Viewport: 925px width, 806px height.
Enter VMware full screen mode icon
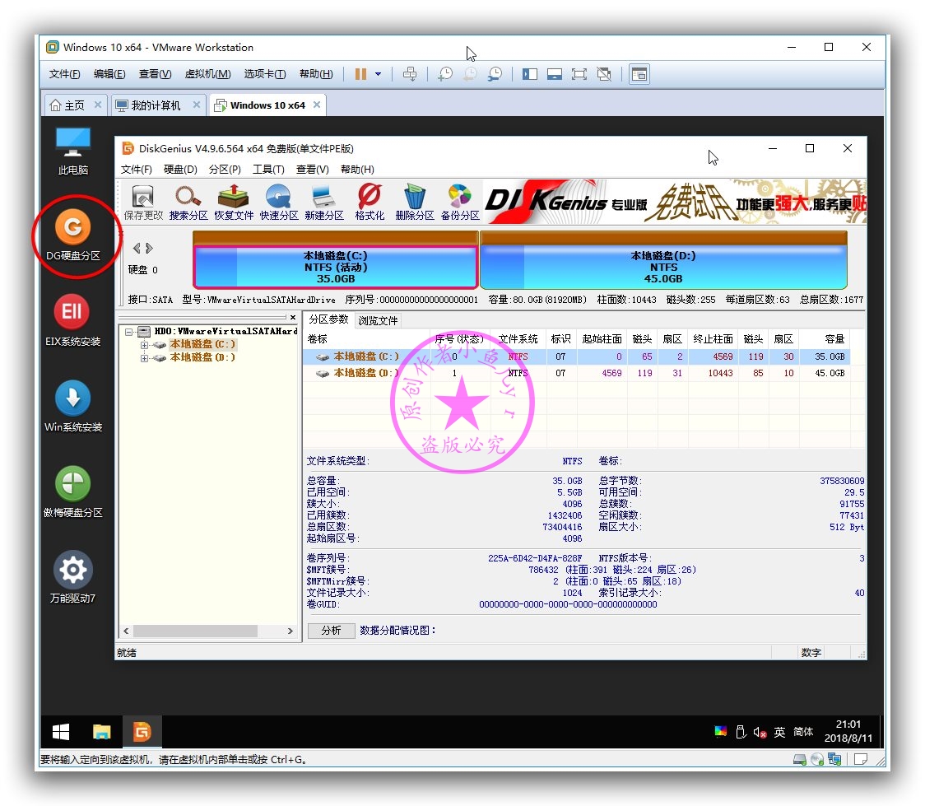coord(579,74)
